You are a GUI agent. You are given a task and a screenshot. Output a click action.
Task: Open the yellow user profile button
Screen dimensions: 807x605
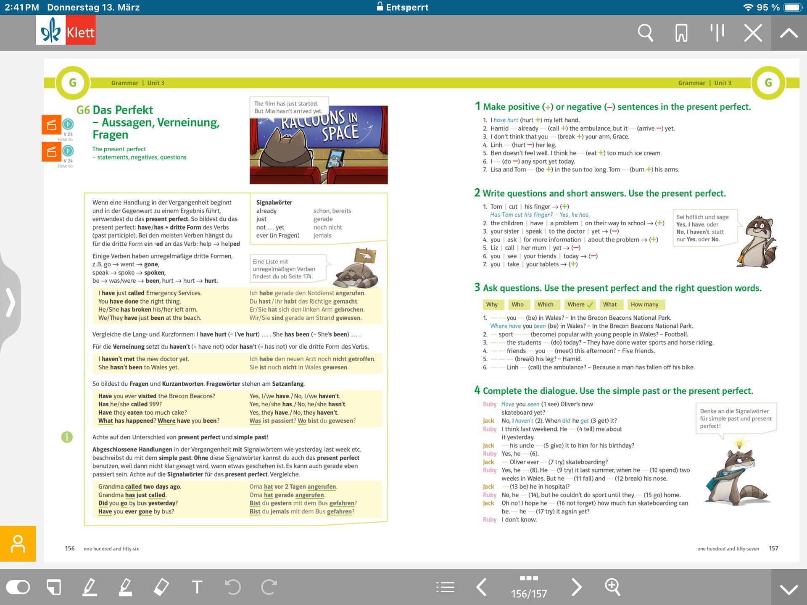tap(18, 544)
